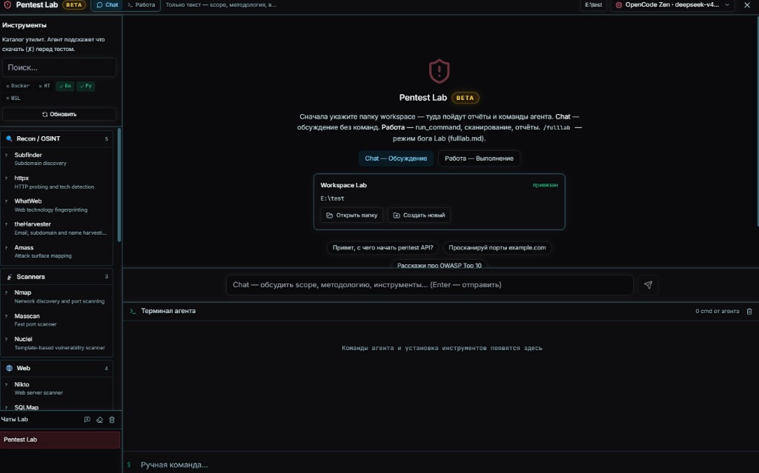Switch to the Работа tab in top bar
Viewport: 759px width, 473px height.
(x=141, y=5)
